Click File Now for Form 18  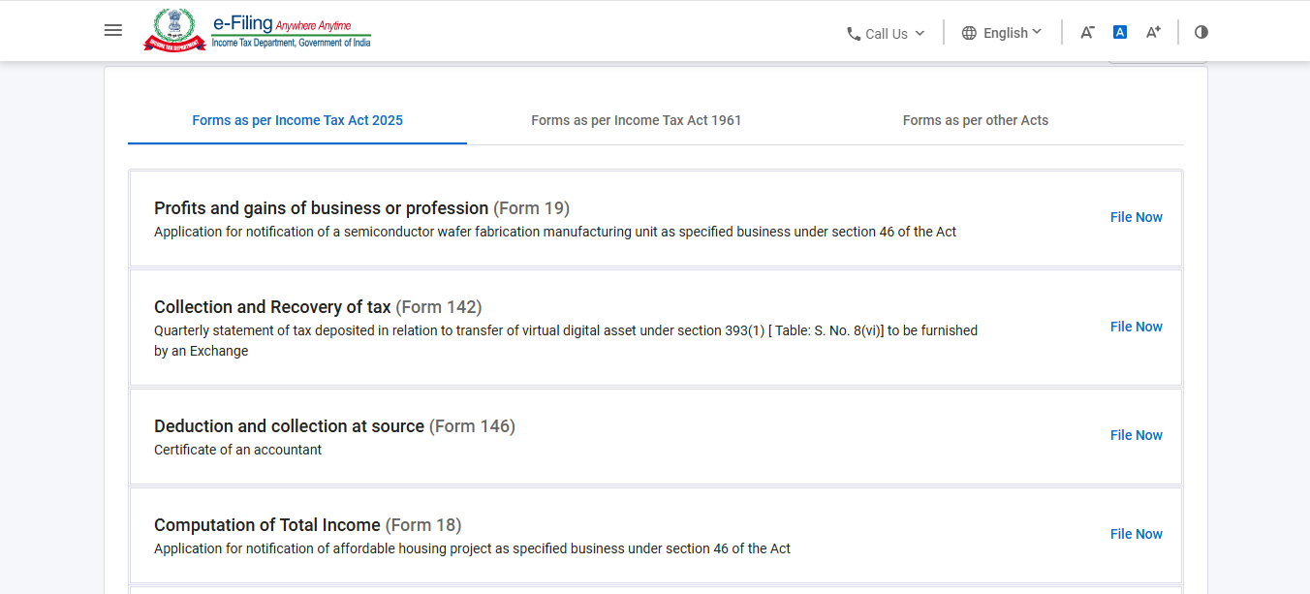(1137, 534)
